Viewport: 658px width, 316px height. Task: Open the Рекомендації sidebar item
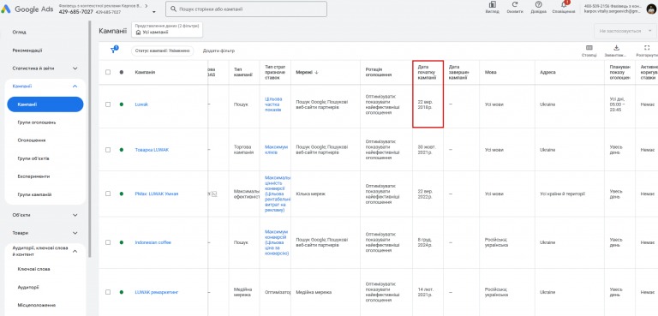click(27, 51)
